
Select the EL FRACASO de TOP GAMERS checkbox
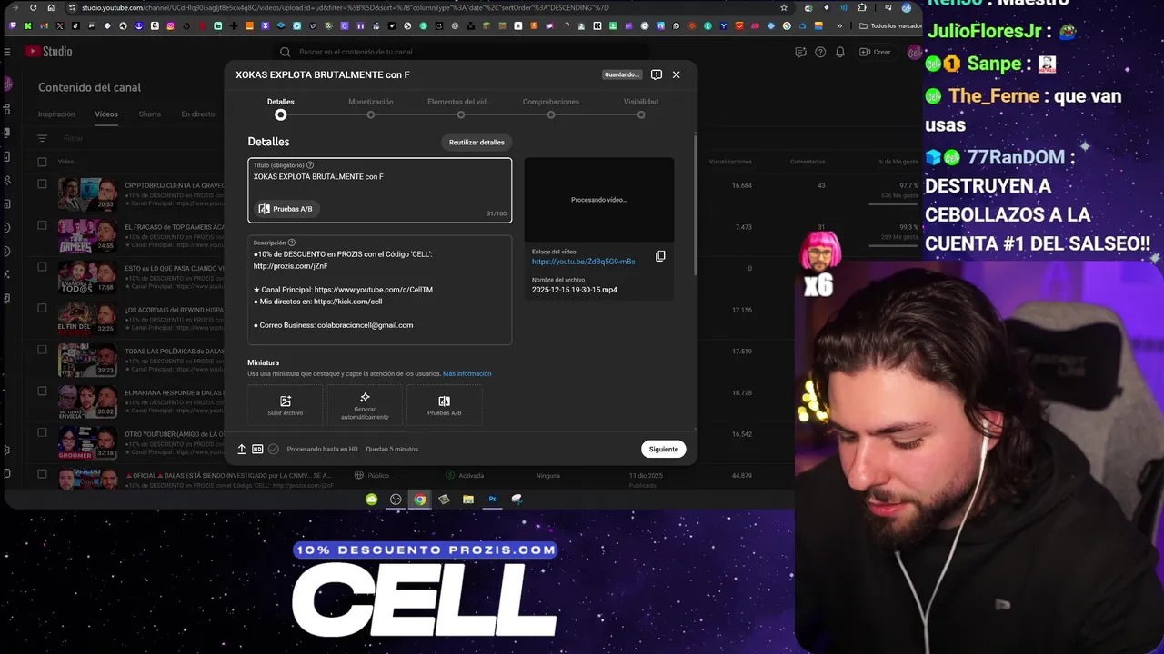pyautogui.click(x=42, y=225)
